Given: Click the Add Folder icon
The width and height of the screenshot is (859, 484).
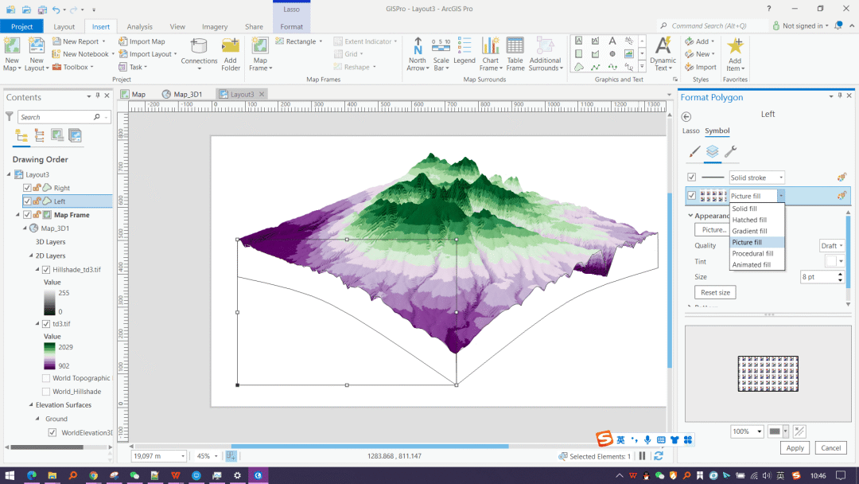Looking at the screenshot, I should point(231,46).
